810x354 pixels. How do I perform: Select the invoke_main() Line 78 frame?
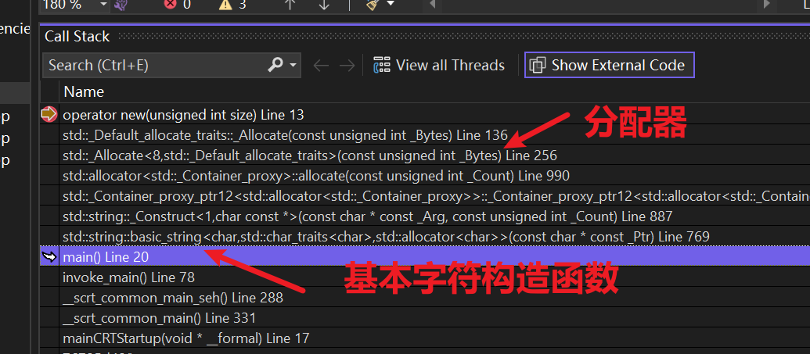[x=128, y=277]
